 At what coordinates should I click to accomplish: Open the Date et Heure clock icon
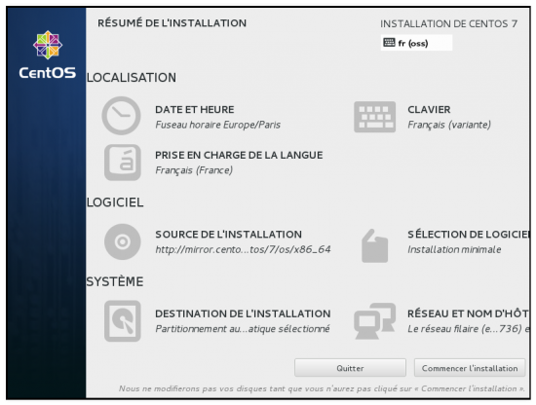coord(122,116)
